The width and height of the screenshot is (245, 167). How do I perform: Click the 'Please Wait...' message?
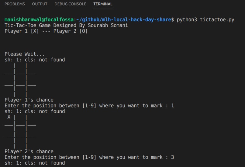25,54
